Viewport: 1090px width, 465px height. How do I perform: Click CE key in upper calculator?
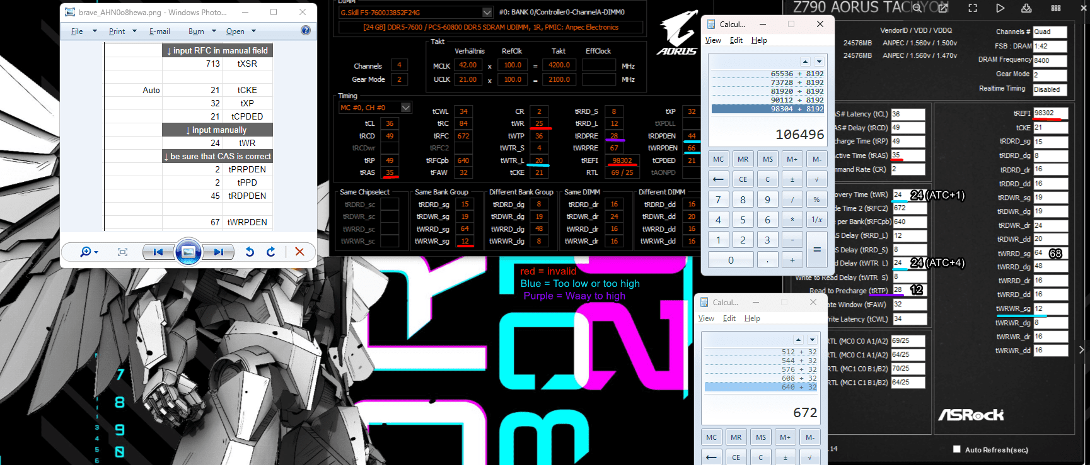pyautogui.click(x=743, y=179)
